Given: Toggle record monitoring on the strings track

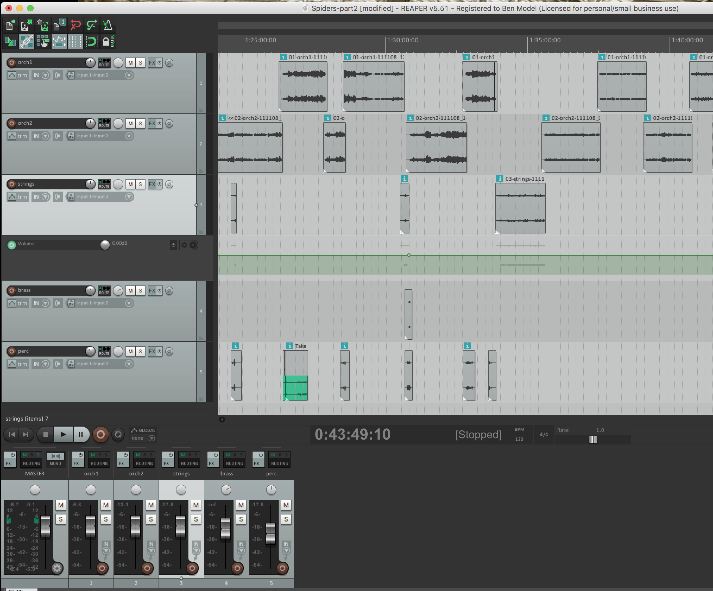Looking at the screenshot, I should [x=58, y=197].
